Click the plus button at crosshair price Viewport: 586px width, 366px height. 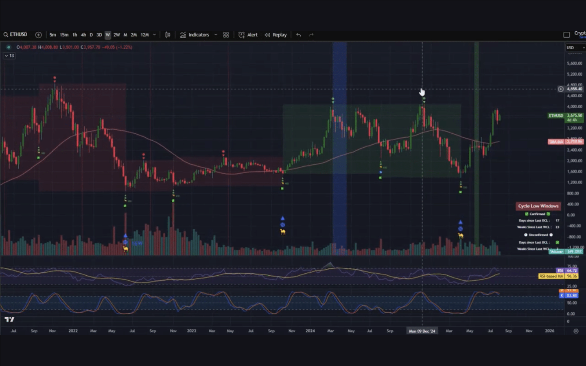click(561, 89)
